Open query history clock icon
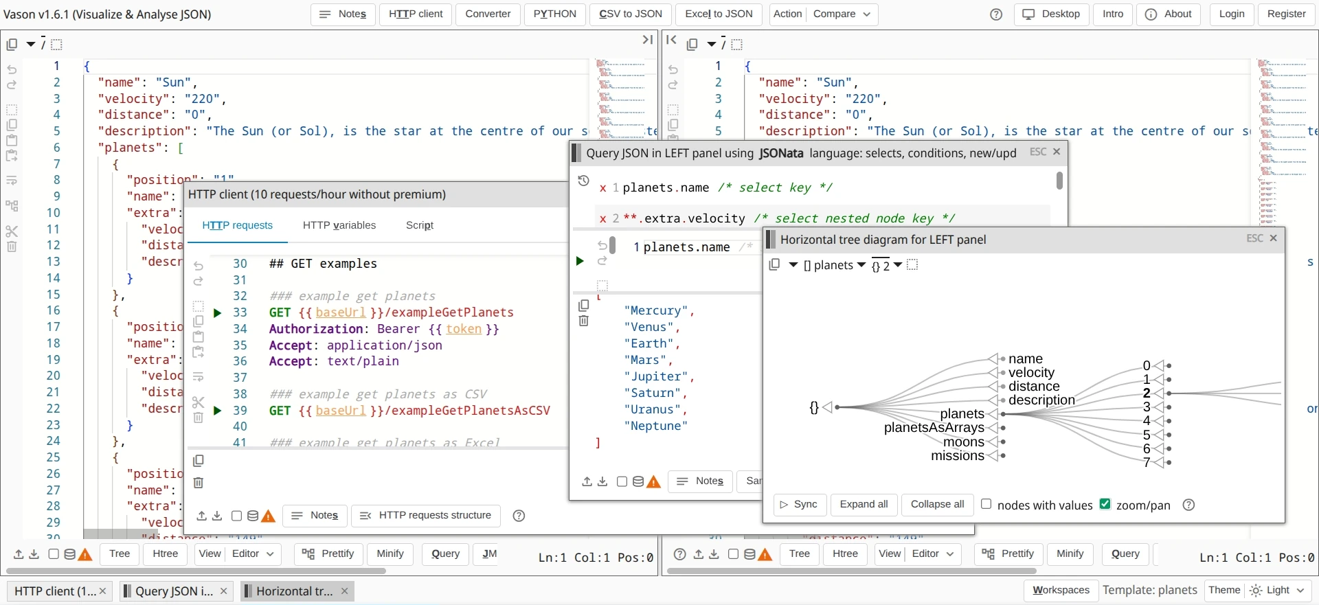The height and width of the screenshot is (605, 1319). [583, 181]
